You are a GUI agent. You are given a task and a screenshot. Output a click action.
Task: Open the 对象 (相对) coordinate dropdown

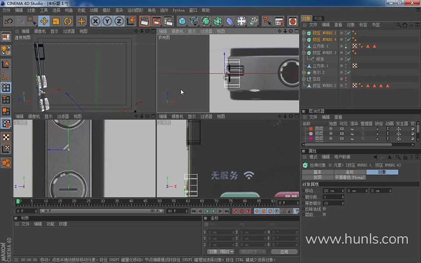[x=221, y=252]
